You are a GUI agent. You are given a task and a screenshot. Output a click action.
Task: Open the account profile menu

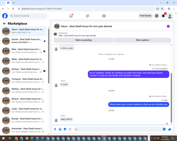(x=170, y=16)
